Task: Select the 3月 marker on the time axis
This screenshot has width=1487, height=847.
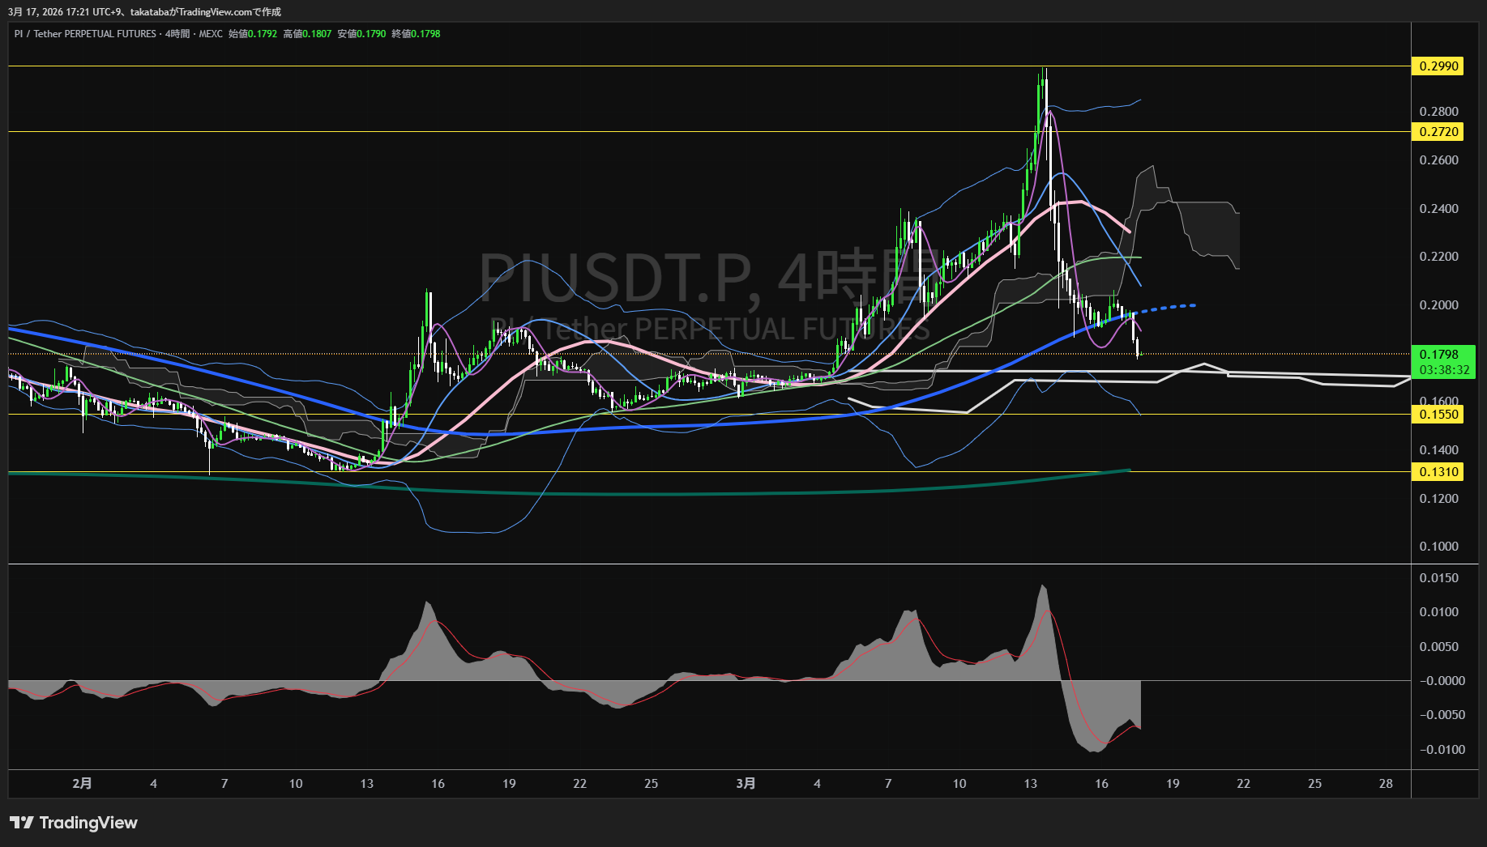Action: 746,784
